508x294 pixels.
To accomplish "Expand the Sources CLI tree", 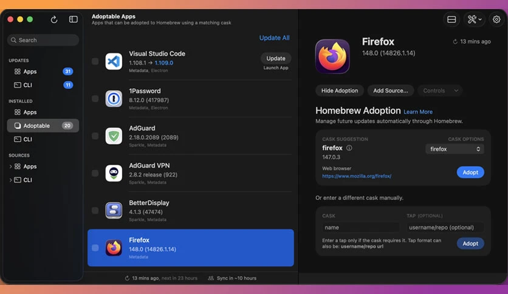I will [10, 180].
